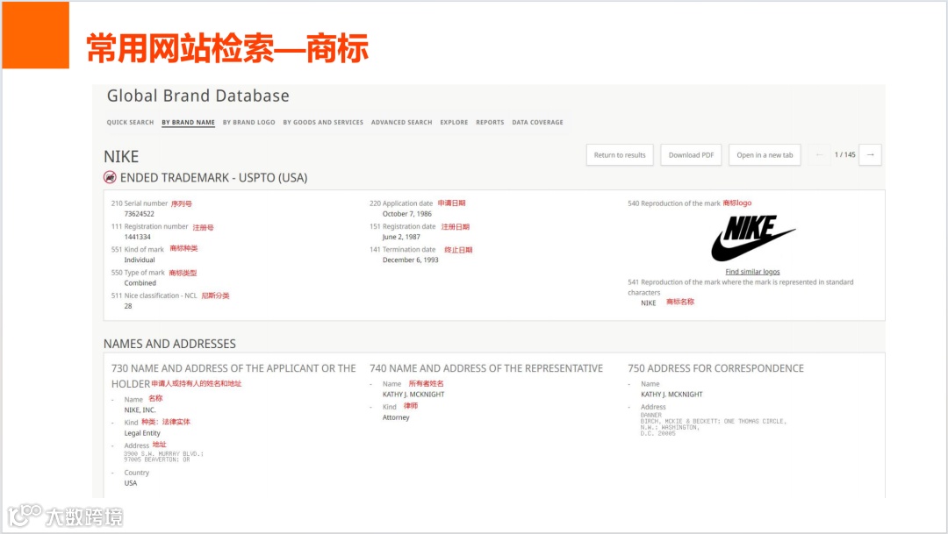Click the Legal Entity kind value
The image size is (948, 534).
pos(142,433)
